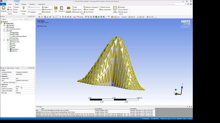The width and height of the screenshot is (220, 123).
Task: Click Delete in the Outline group
Action: point(16,7)
